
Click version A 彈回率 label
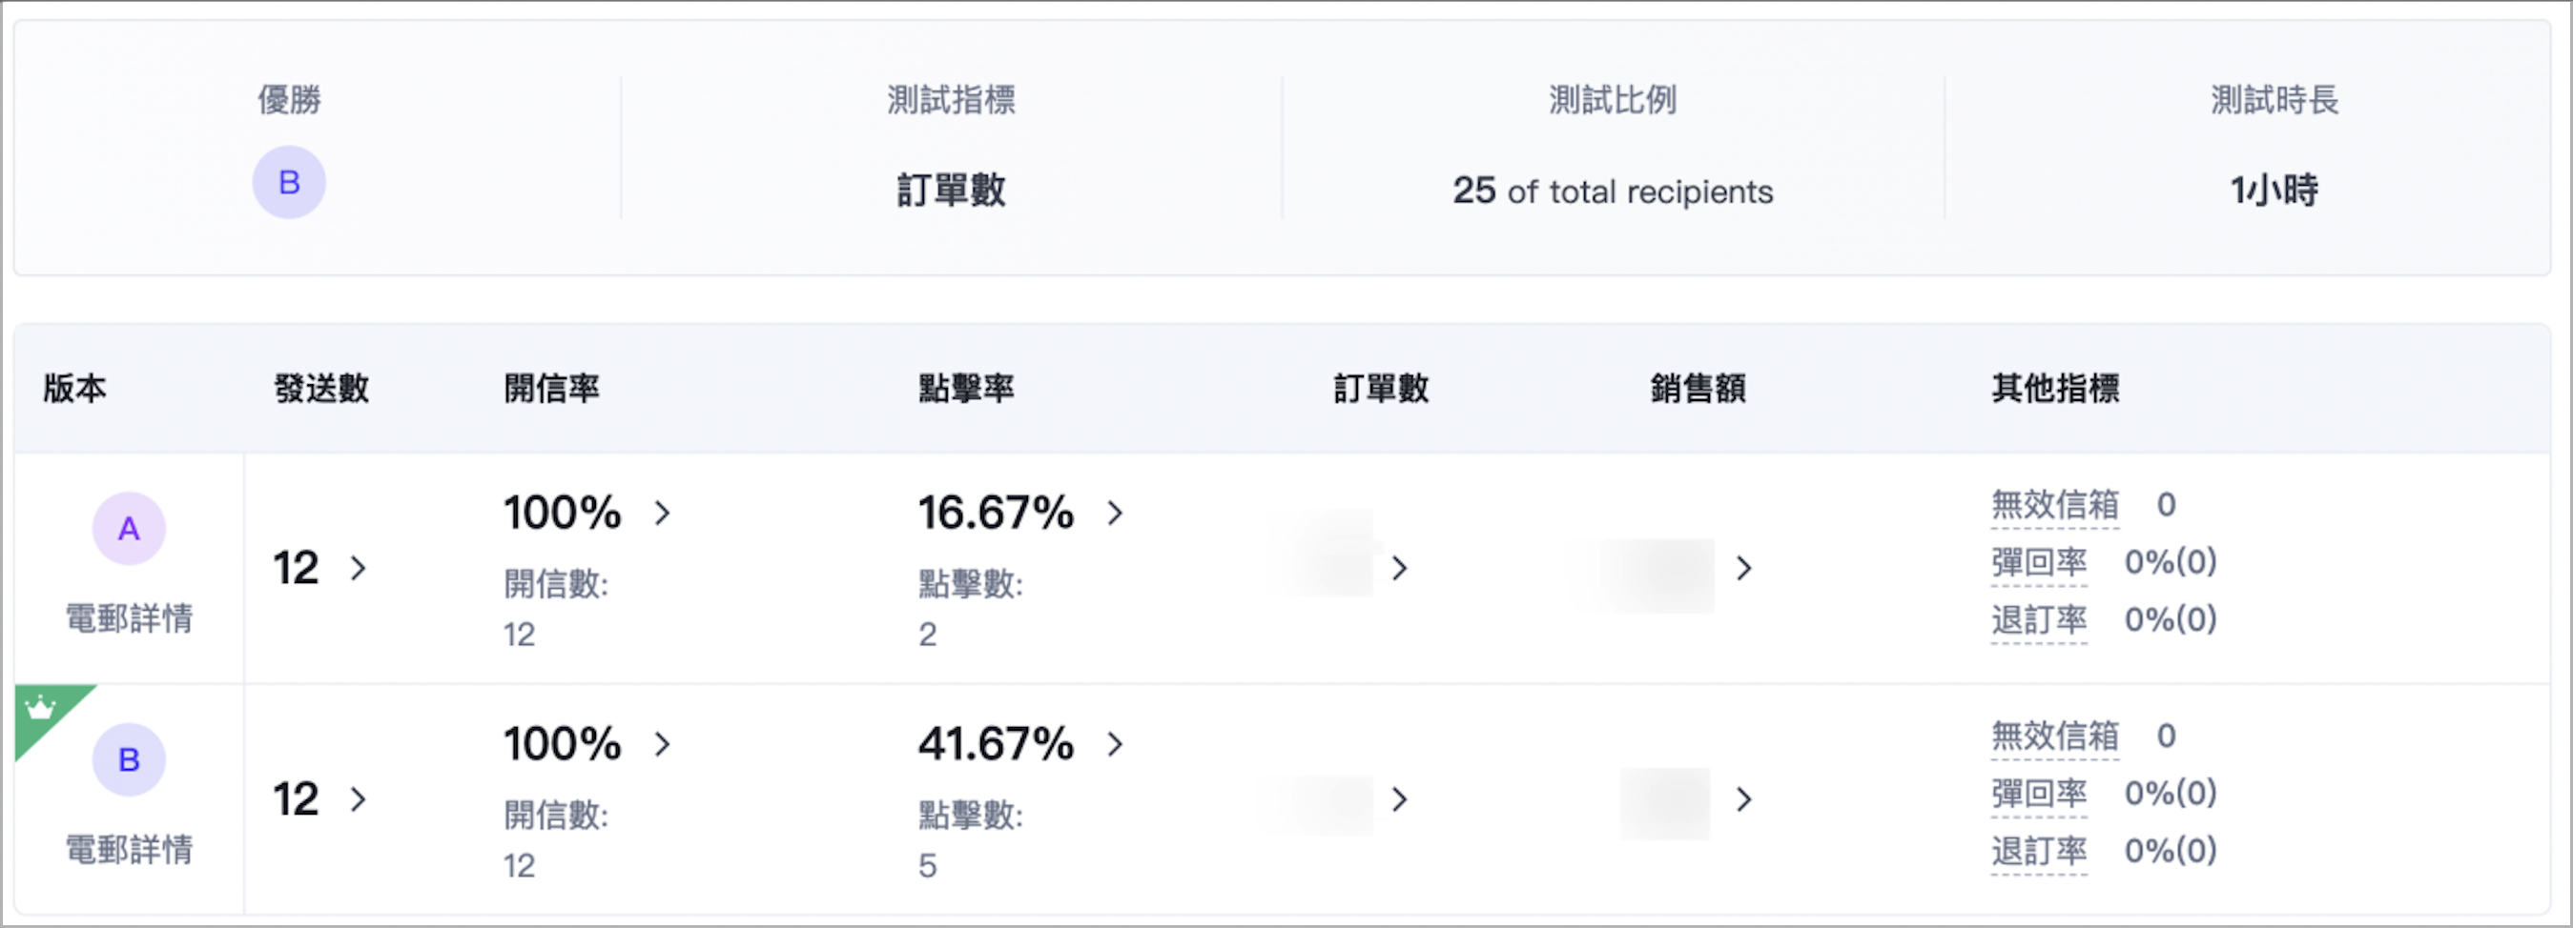pyautogui.click(x=2039, y=563)
